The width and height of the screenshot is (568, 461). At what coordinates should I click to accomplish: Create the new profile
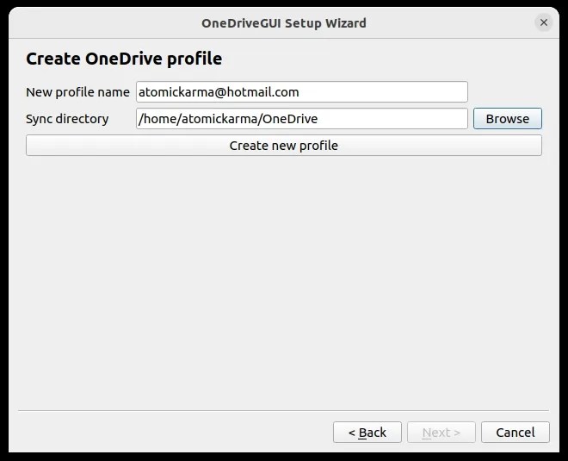click(x=284, y=146)
